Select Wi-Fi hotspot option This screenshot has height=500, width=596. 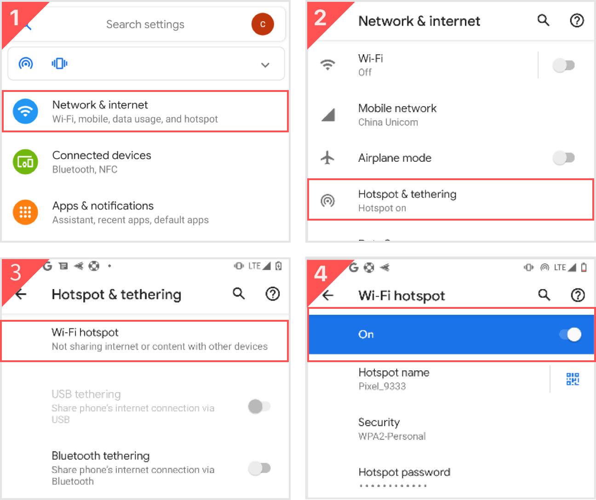pos(145,341)
